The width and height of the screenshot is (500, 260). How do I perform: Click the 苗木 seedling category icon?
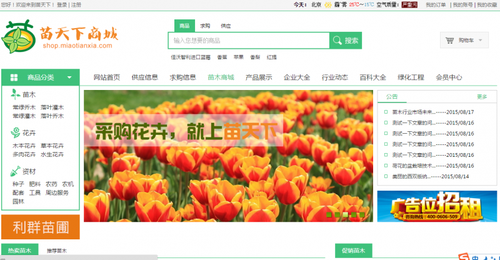(x=16, y=94)
